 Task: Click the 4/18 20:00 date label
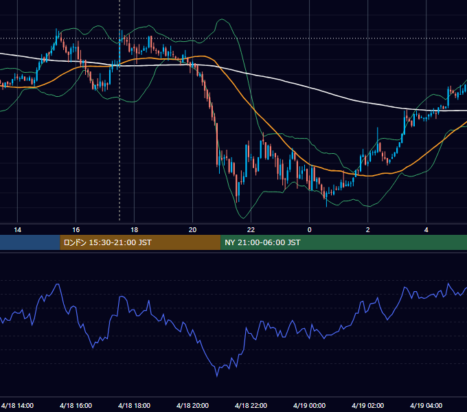click(x=192, y=405)
